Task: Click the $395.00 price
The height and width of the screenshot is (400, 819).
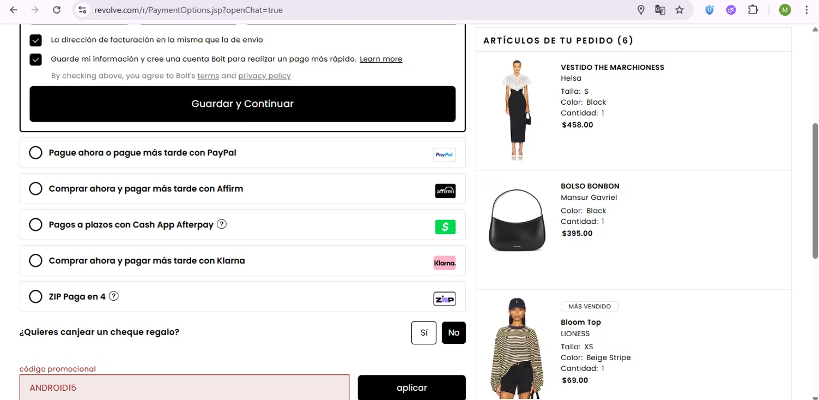Action: pos(577,234)
